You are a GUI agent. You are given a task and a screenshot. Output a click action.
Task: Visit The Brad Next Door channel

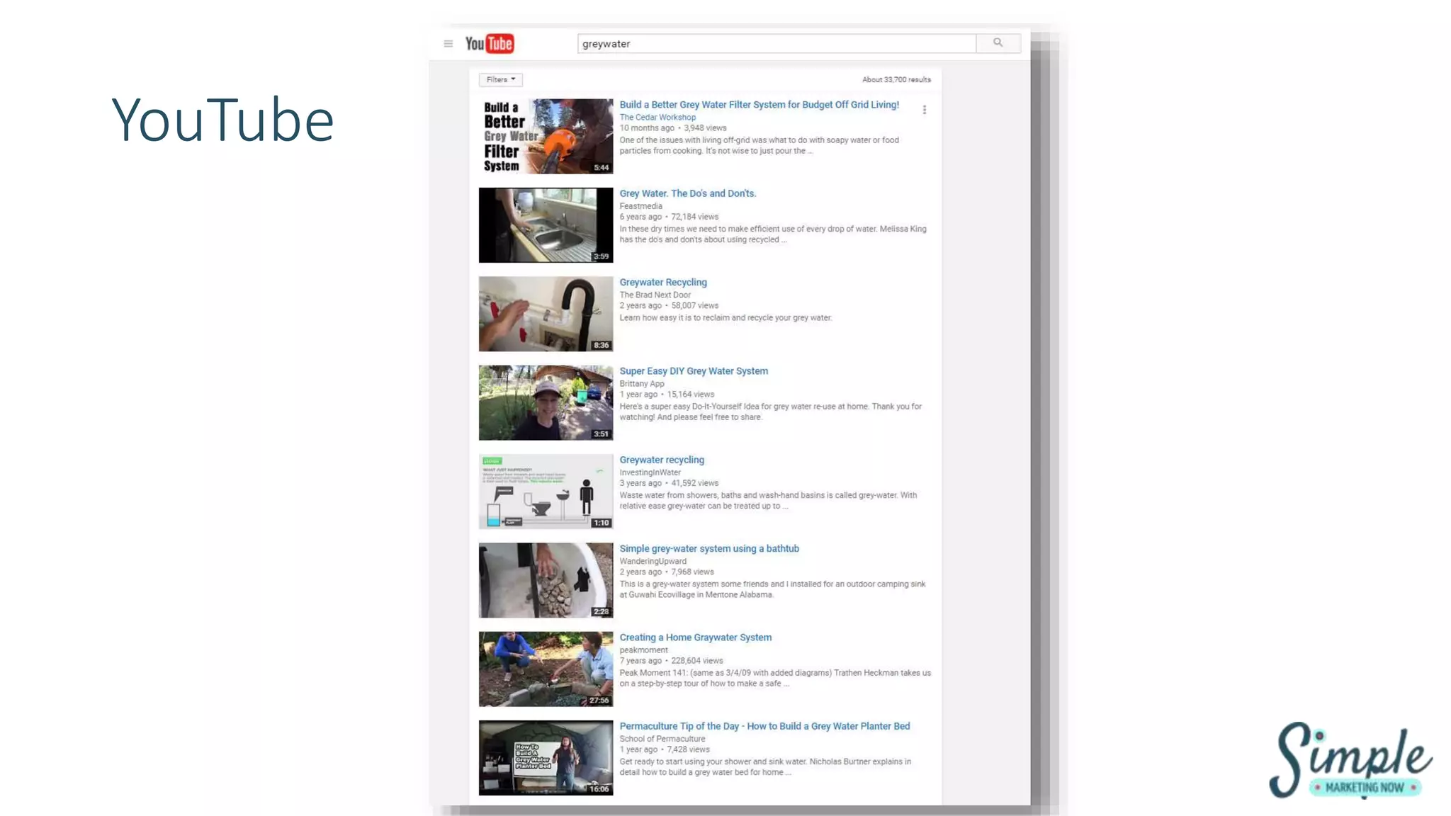(x=655, y=295)
